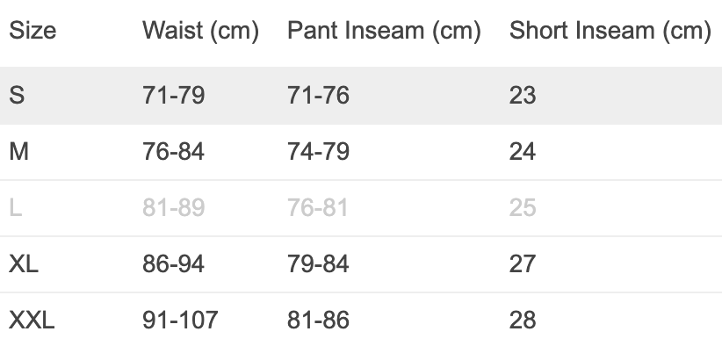Viewport: 722px width, 346px height.
Task: Click pant inseam value 81-86
Action: point(318,320)
